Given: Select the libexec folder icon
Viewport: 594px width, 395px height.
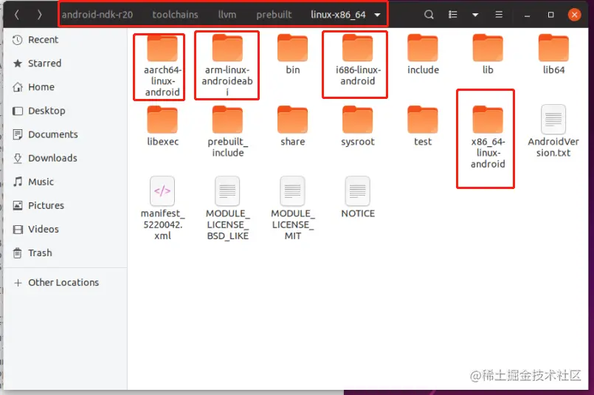Looking at the screenshot, I should pos(162,120).
